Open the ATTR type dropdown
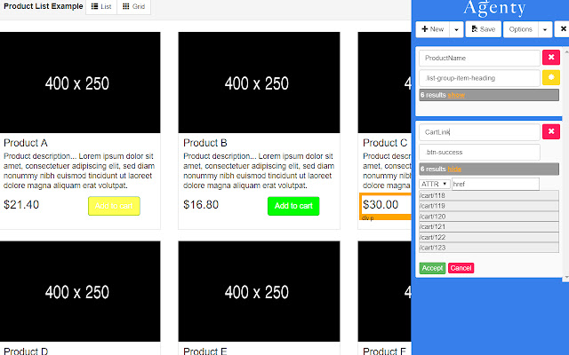This screenshot has height=355, width=569. click(x=435, y=184)
